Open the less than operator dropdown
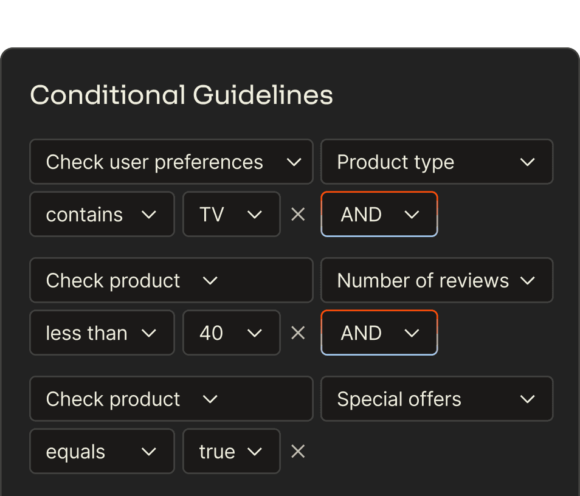This screenshot has height=496, width=580. [102, 332]
